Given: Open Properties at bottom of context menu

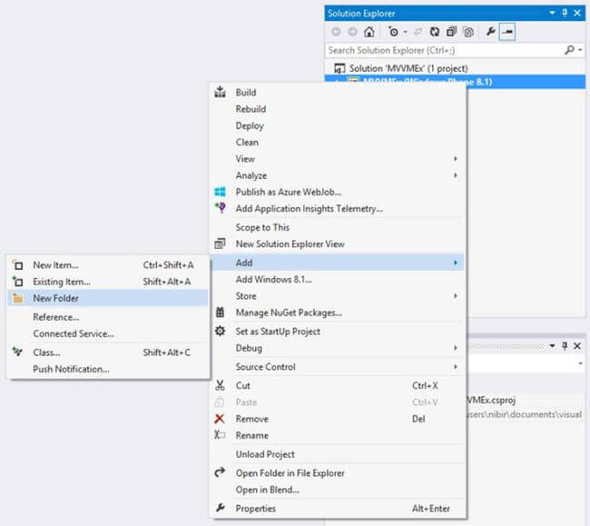Looking at the screenshot, I should click(x=337, y=508).
